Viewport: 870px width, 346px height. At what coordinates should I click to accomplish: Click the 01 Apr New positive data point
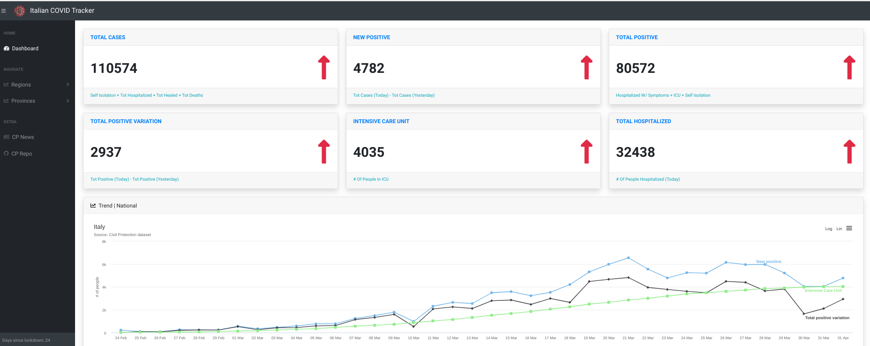(x=843, y=278)
